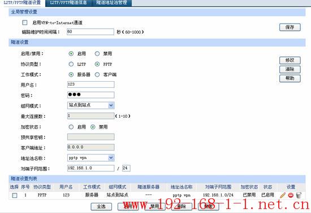
Task: Click the 设置 column header
Action: (x=291, y=187)
